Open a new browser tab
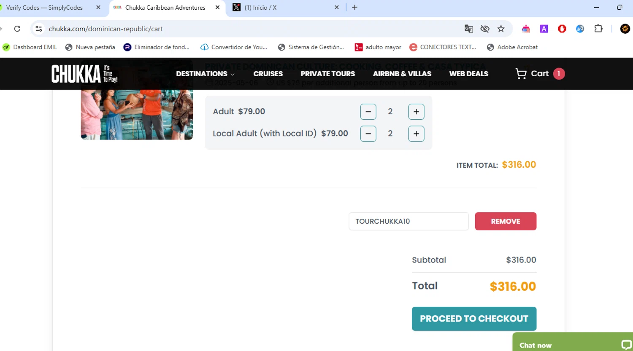 coord(355,7)
